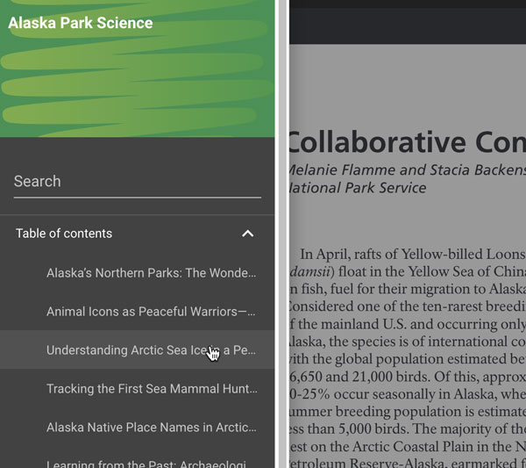Viewport: 526px width, 468px height.
Task: Open "Learning from the Past" entry
Action: click(151, 463)
